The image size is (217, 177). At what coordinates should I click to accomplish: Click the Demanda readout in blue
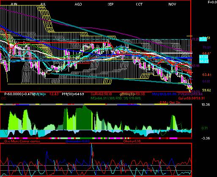[x=78, y=141]
